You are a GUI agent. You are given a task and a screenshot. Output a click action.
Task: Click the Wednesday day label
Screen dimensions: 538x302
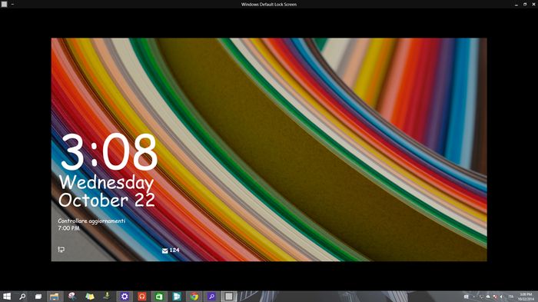[x=106, y=183]
